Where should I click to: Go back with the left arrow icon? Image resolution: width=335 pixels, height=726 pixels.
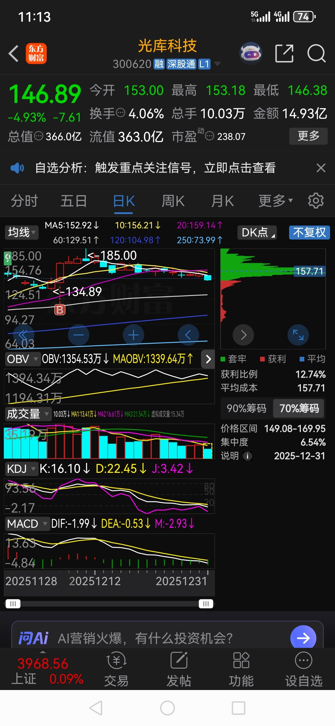pyautogui.click(x=14, y=54)
